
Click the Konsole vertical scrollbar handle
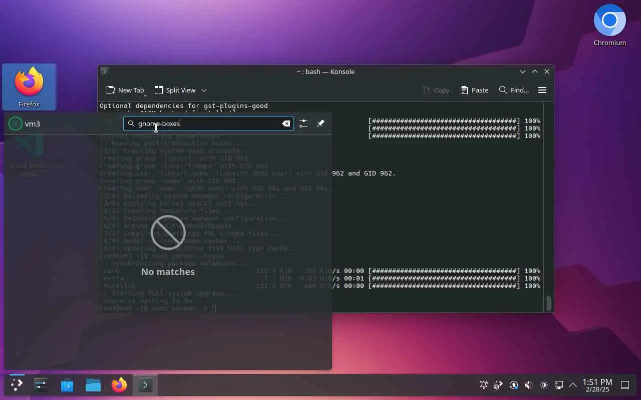coord(549,303)
